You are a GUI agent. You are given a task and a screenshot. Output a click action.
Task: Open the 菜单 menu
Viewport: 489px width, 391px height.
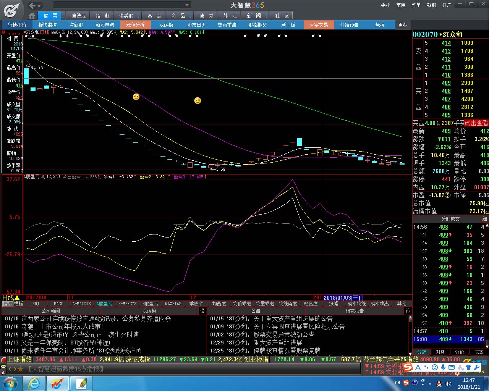pyautogui.click(x=416, y=5)
